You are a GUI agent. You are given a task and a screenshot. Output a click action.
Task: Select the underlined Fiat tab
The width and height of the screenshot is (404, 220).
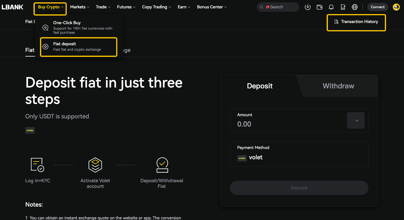pyautogui.click(x=30, y=50)
